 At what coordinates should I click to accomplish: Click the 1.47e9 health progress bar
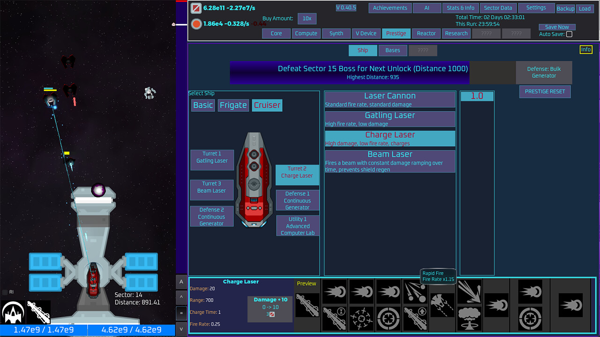45,330
